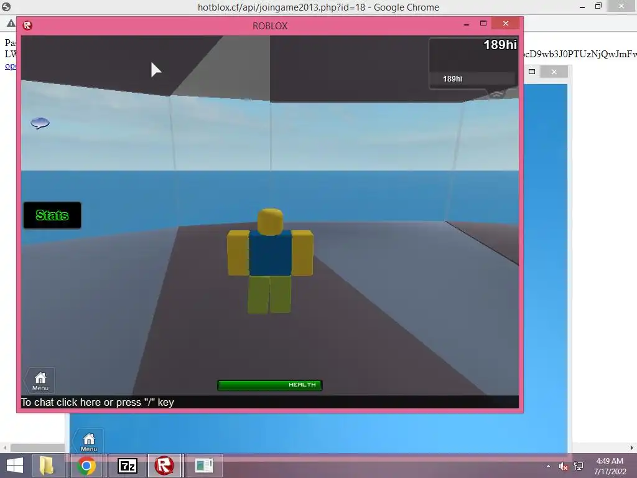Click the warning icon in Chrome address bar

pyautogui.click(x=11, y=23)
